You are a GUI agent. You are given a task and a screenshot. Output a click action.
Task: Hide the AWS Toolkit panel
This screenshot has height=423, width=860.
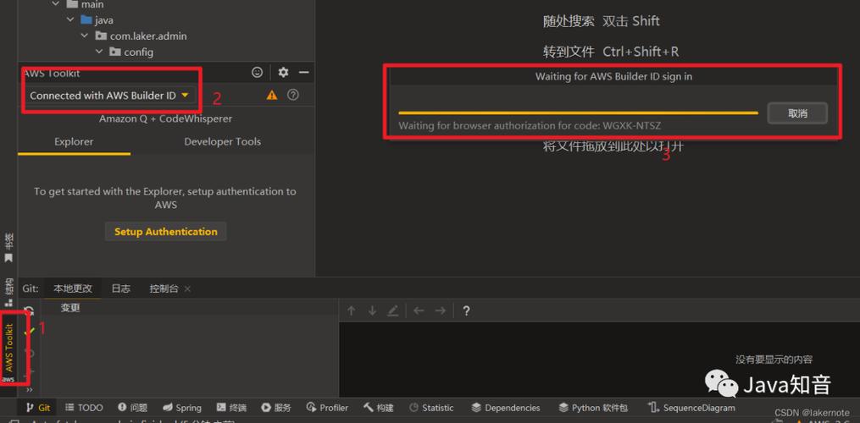tap(304, 72)
